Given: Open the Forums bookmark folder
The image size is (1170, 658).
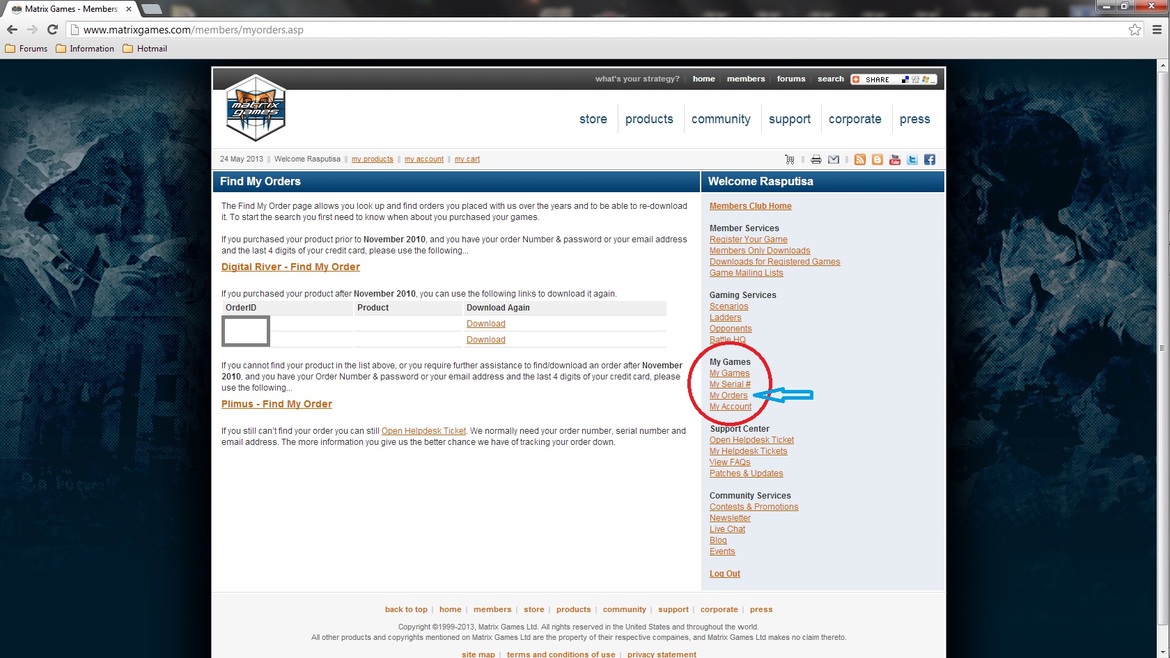Looking at the screenshot, I should tap(26, 49).
